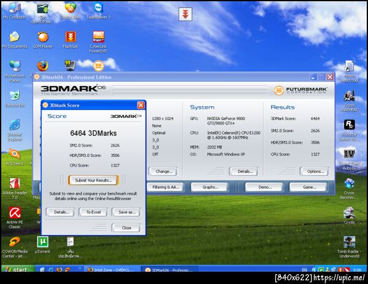Open the Thai-named document icon beside µTorrent
Viewport: 368px width, 284px height.
[x=71, y=247]
